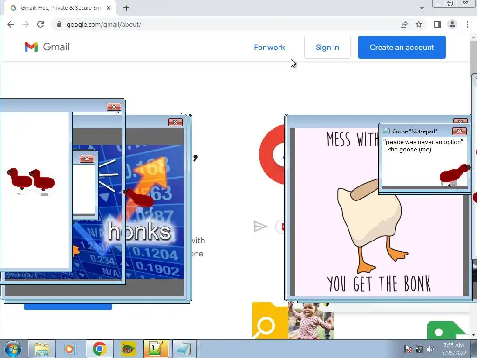Click the address bar URL
Image resolution: width=477 pixels, height=358 pixels.
[x=104, y=24]
